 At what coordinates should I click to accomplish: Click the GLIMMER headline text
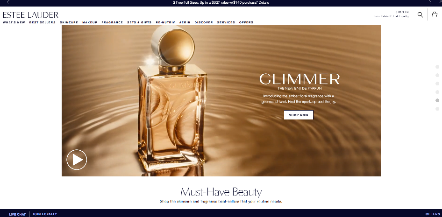point(299,79)
